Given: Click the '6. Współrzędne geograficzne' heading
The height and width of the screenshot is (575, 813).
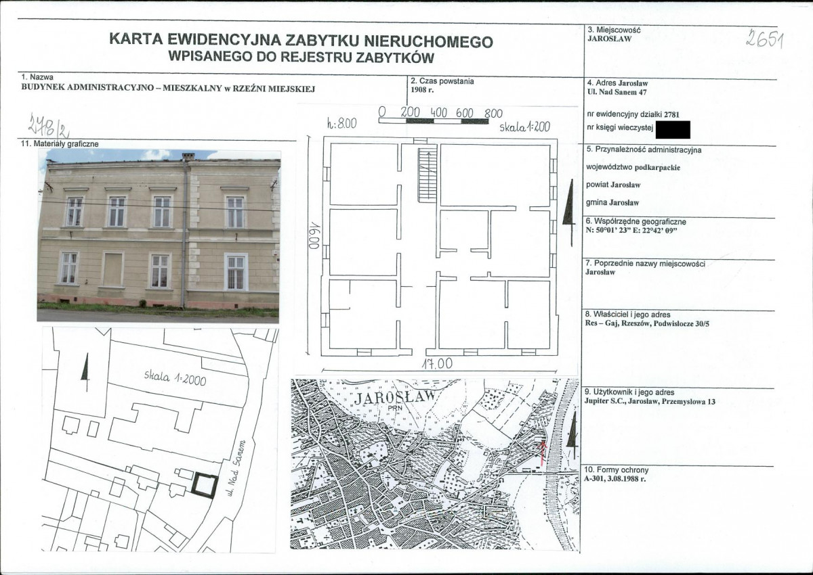Looking at the screenshot, I should click(636, 221).
